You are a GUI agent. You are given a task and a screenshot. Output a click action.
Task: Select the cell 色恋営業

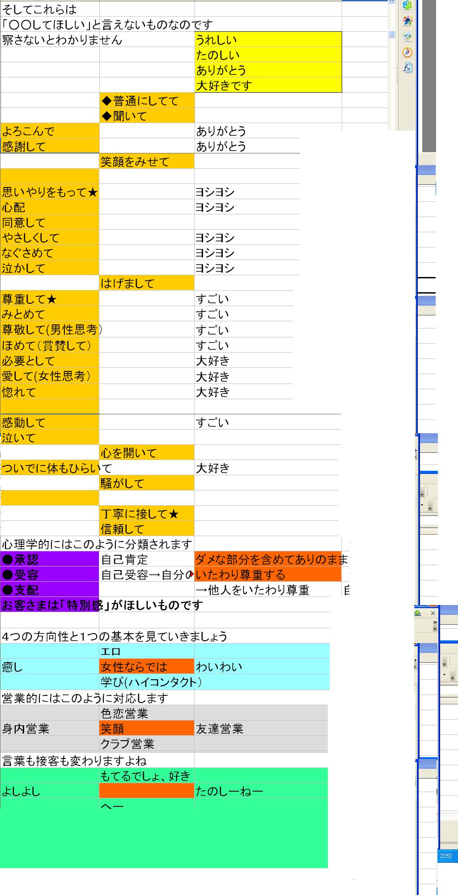coord(147,713)
